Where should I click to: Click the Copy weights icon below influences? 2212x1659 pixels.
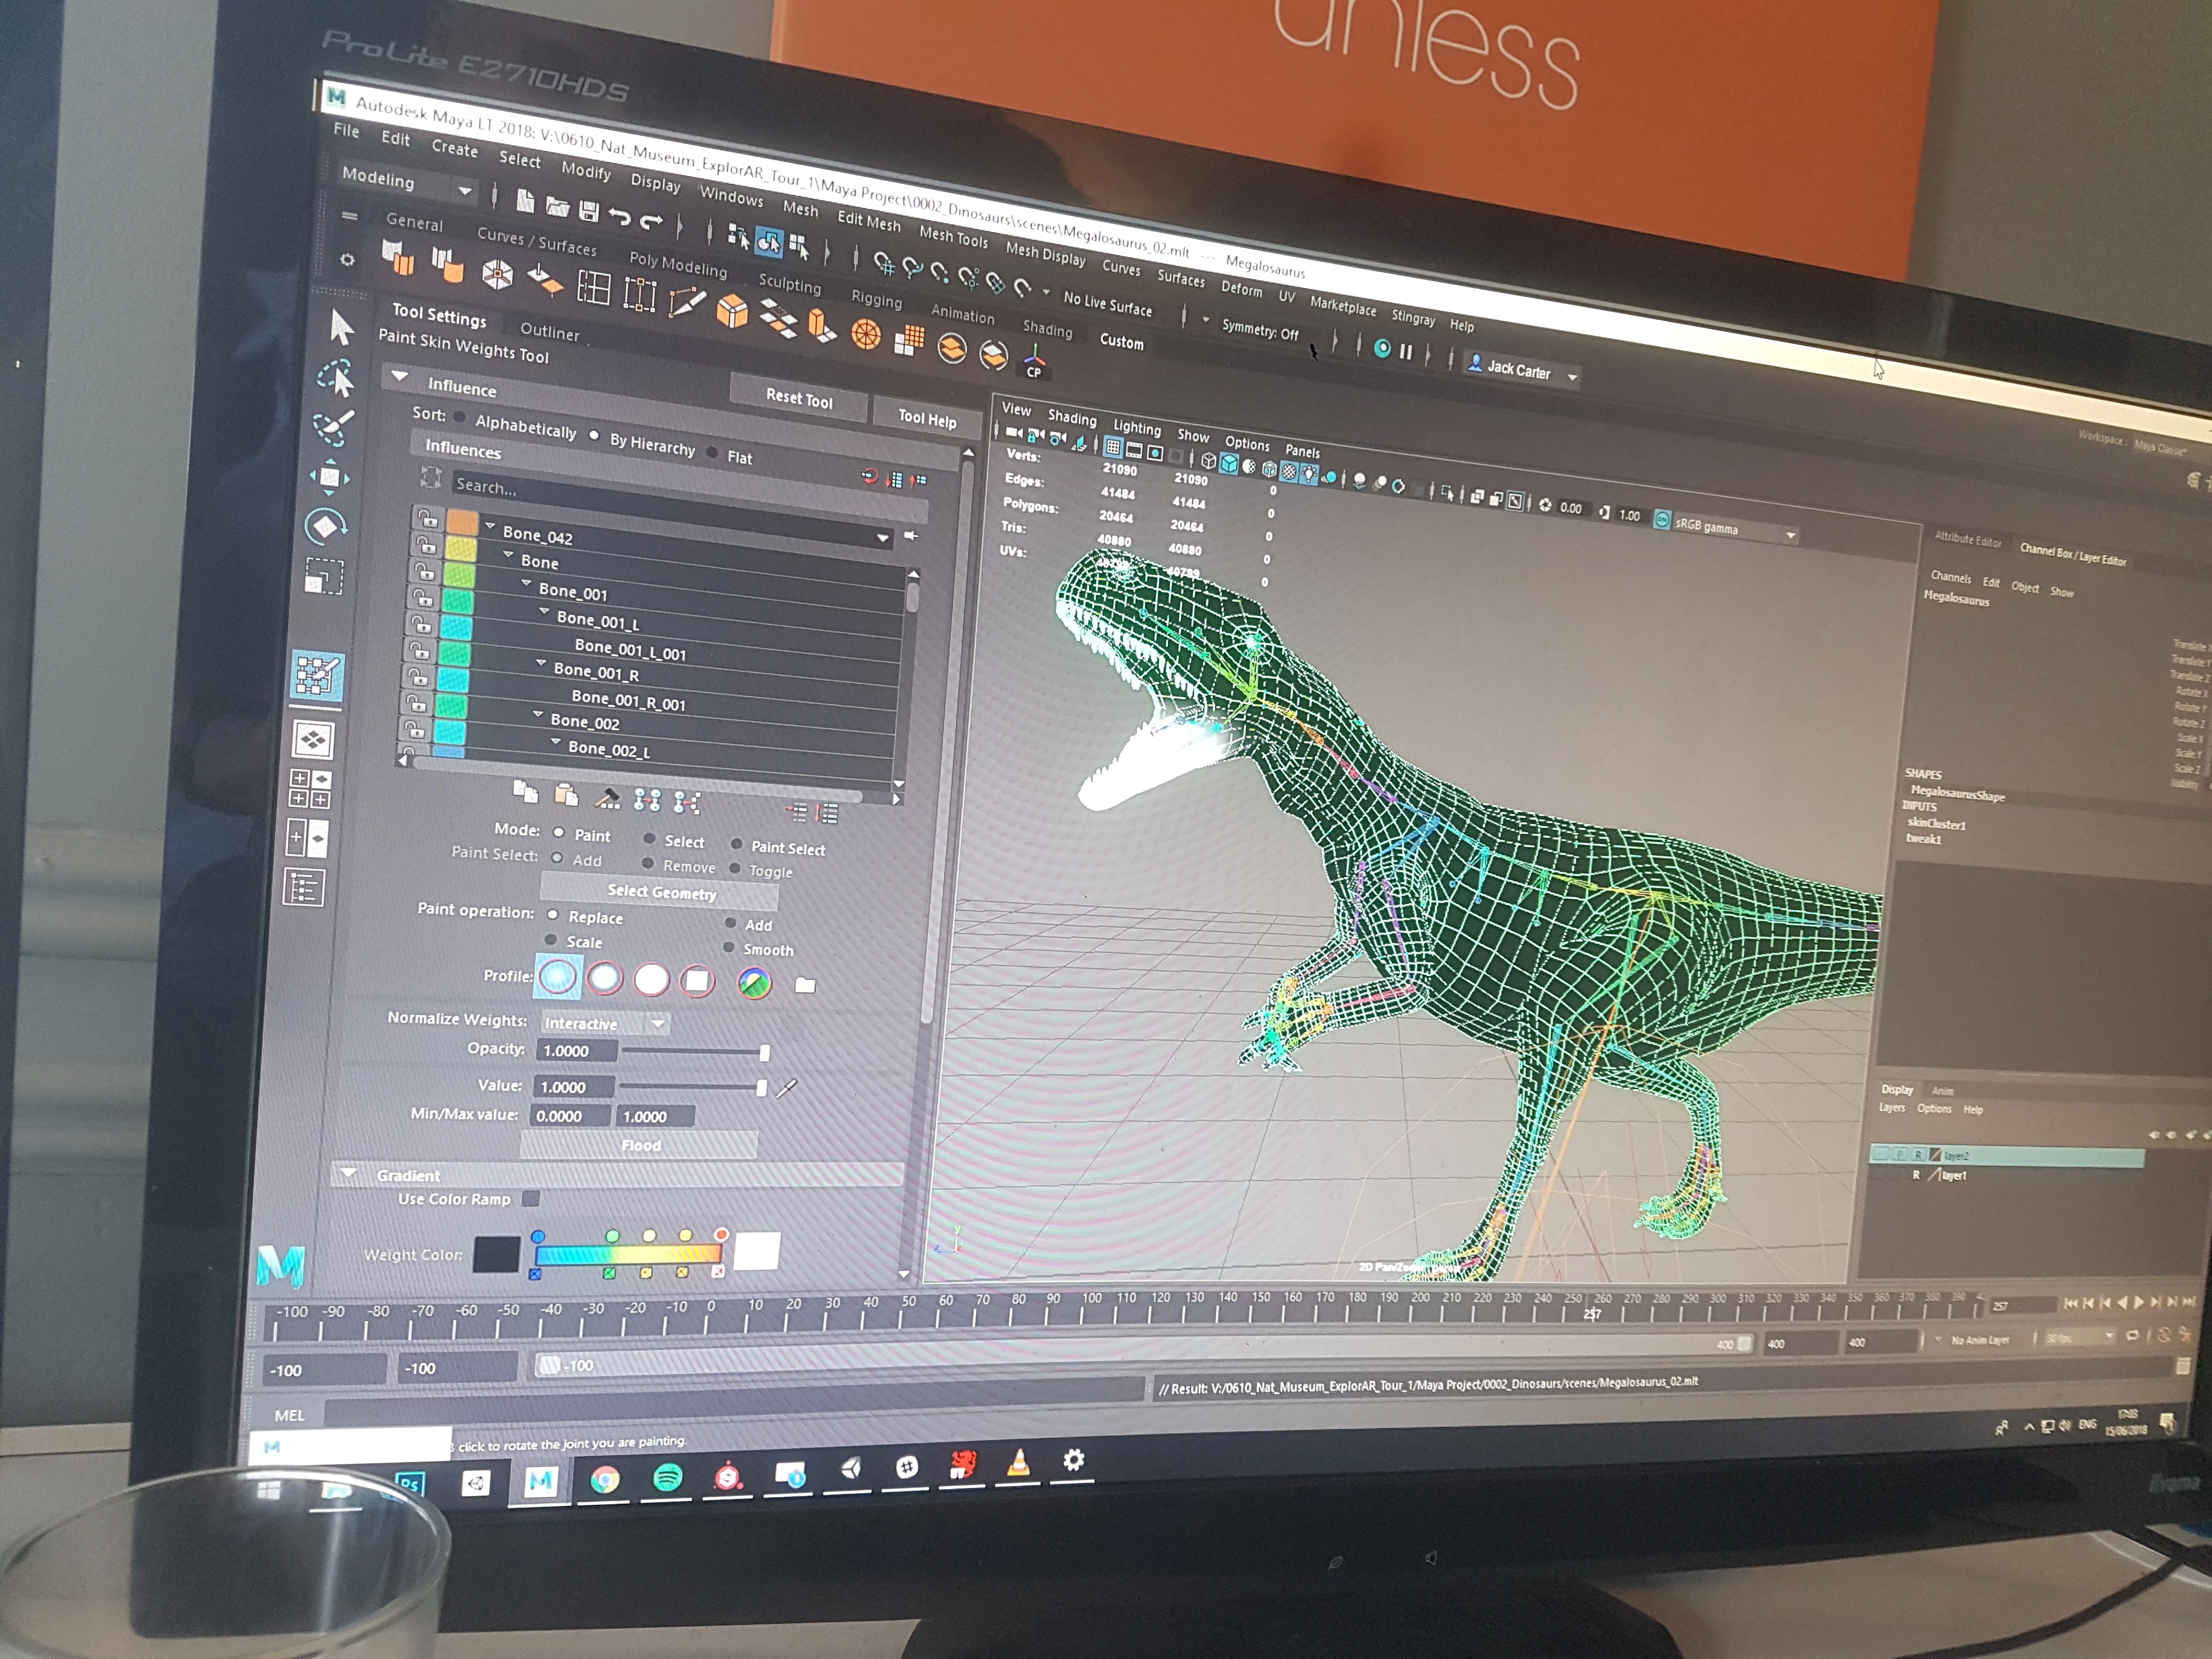tap(525, 792)
